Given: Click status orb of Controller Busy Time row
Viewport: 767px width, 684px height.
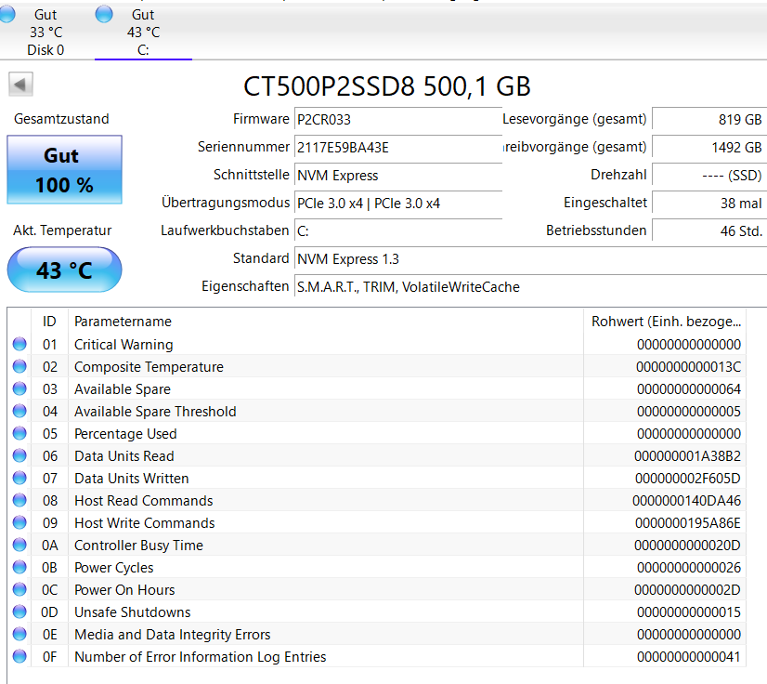Looking at the screenshot, I should tap(19, 545).
